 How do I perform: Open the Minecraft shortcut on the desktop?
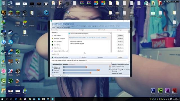pos(11,13)
